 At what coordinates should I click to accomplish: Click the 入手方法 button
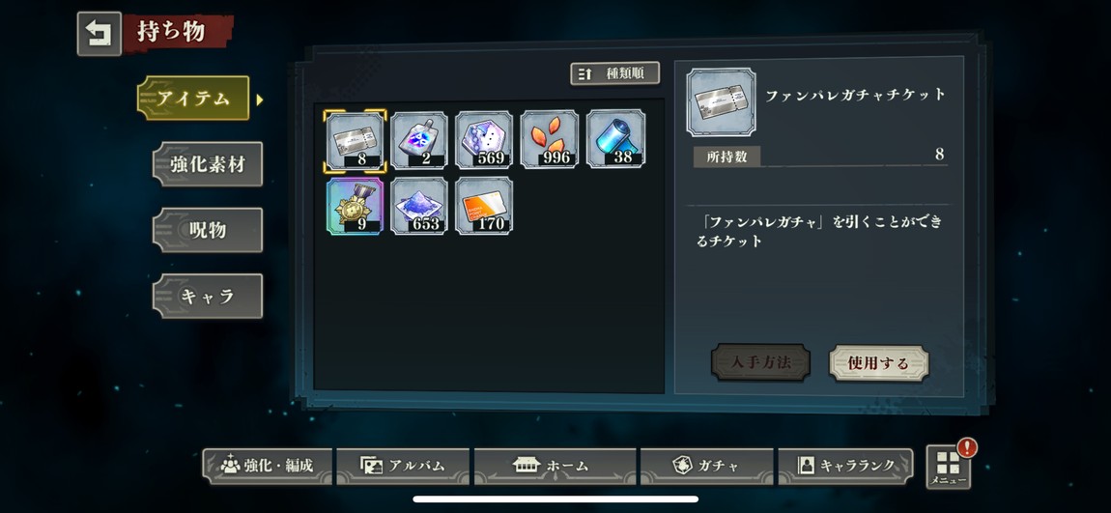[760, 363]
